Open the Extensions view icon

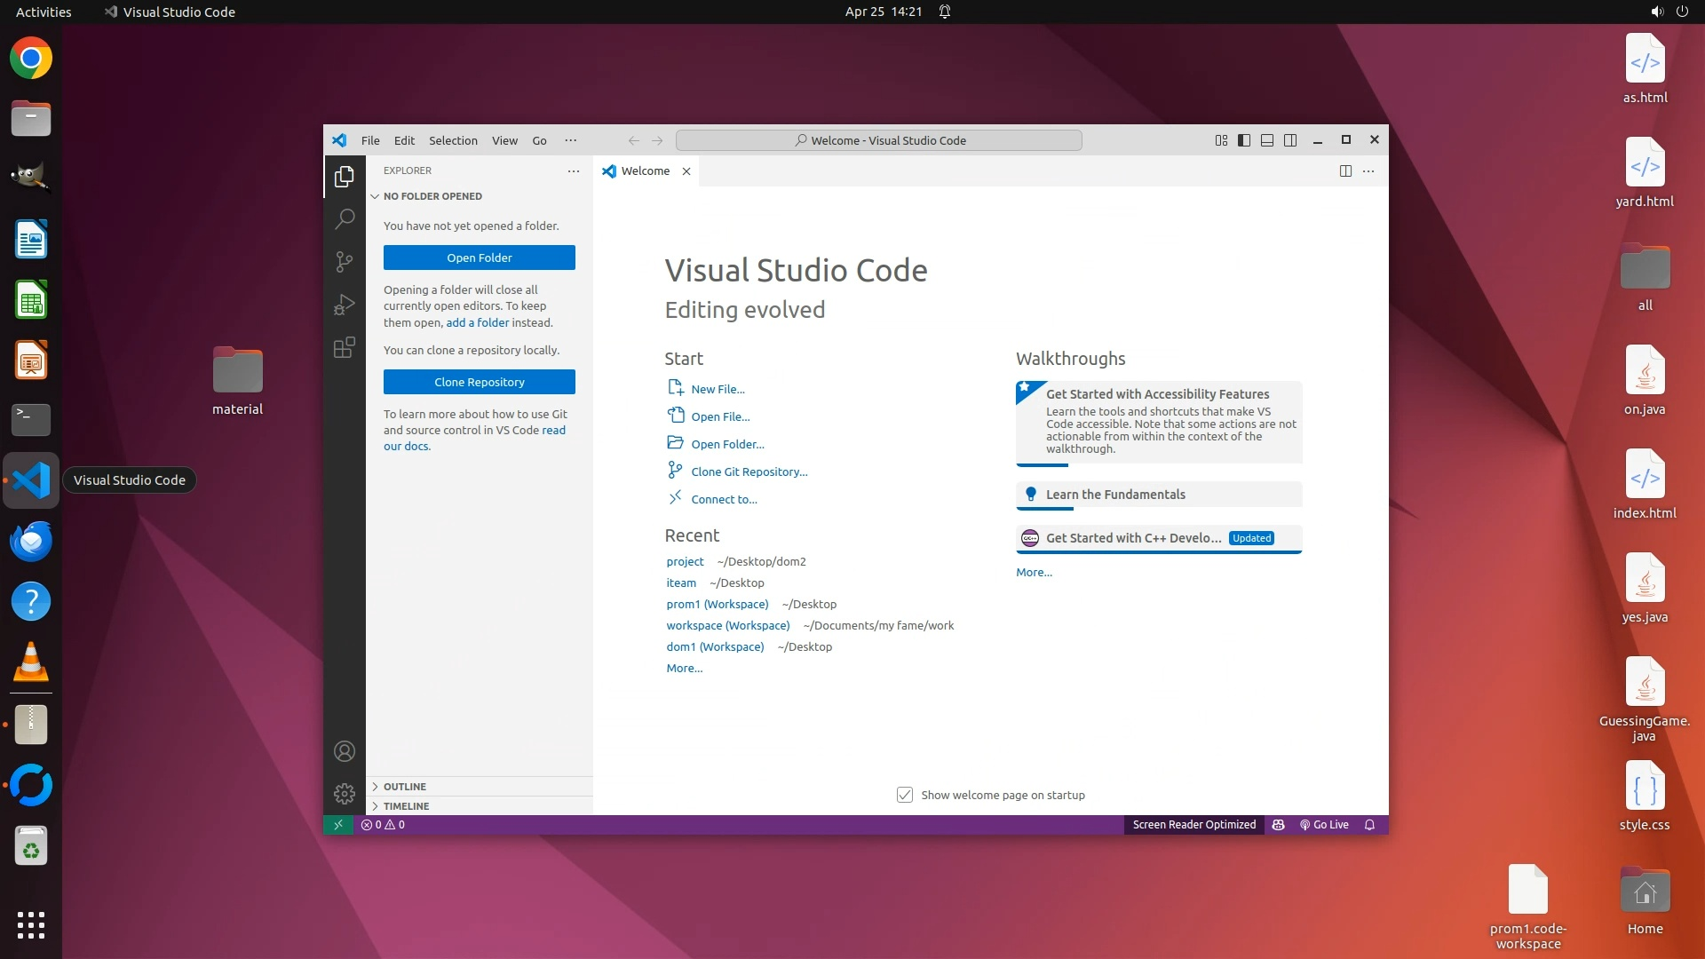coord(345,347)
